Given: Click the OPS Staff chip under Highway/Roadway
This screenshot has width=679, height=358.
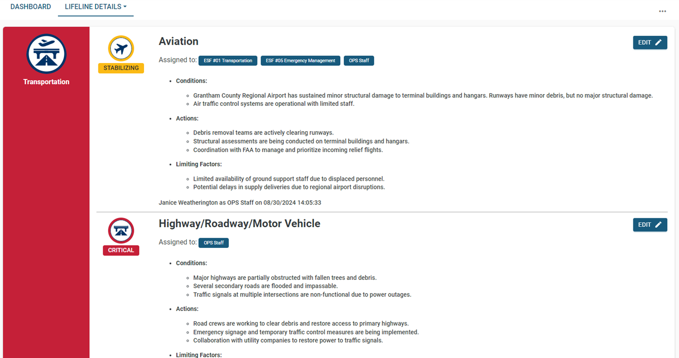Looking at the screenshot, I should (x=213, y=243).
